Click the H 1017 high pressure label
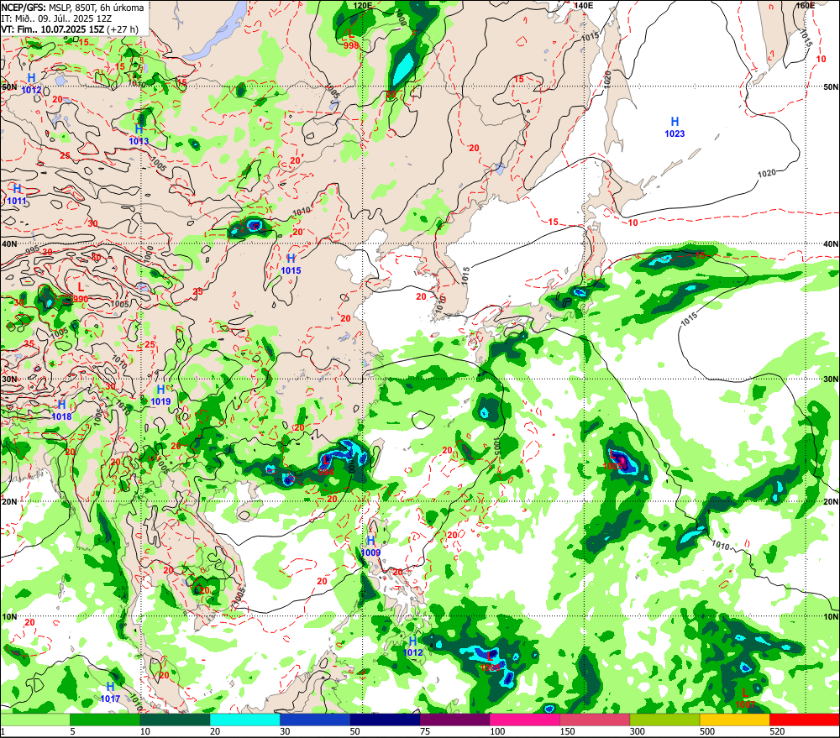 point(110,693)
